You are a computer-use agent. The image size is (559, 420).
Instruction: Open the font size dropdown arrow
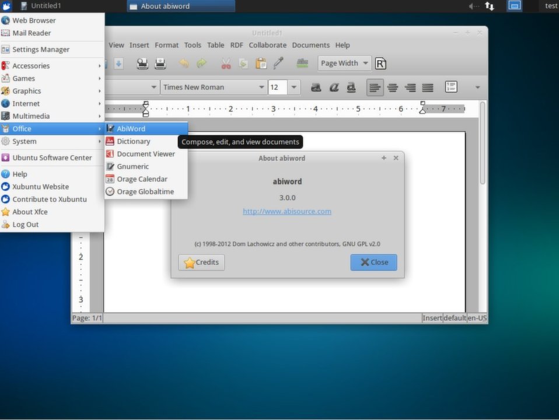click(294, 87)
